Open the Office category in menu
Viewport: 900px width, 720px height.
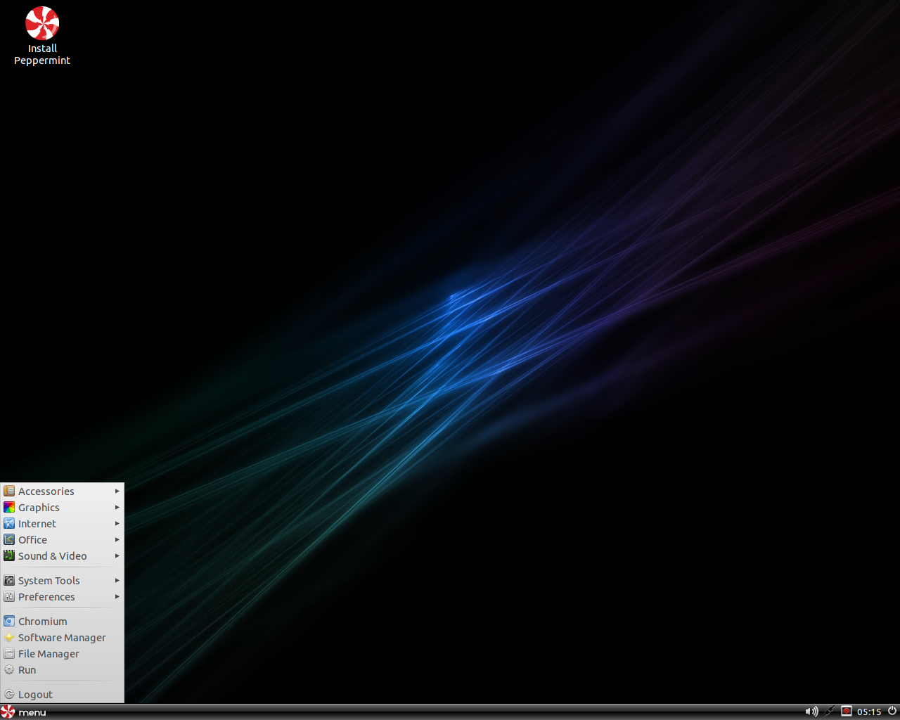click(62, 540)
